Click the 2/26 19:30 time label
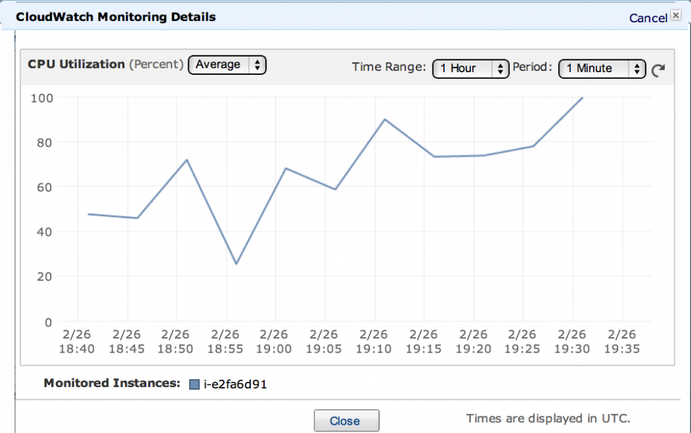 pos(572,341)
